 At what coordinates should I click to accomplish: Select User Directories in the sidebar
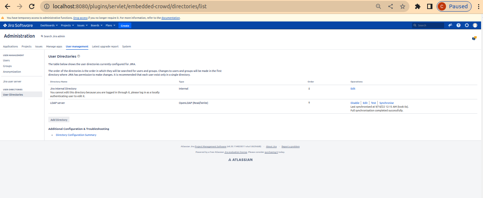[22, 94]
